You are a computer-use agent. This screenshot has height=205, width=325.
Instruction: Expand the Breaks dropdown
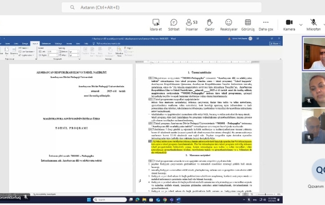(23, 48)
